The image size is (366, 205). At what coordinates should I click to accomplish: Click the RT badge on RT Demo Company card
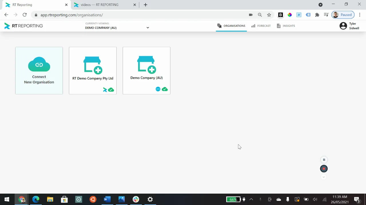pos(105,90)
